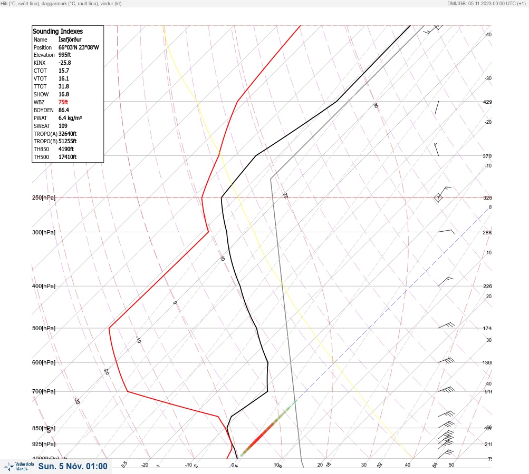
Task: Select the elevation value 995ft
Action: pyautogui.click(x=65, y=55)
